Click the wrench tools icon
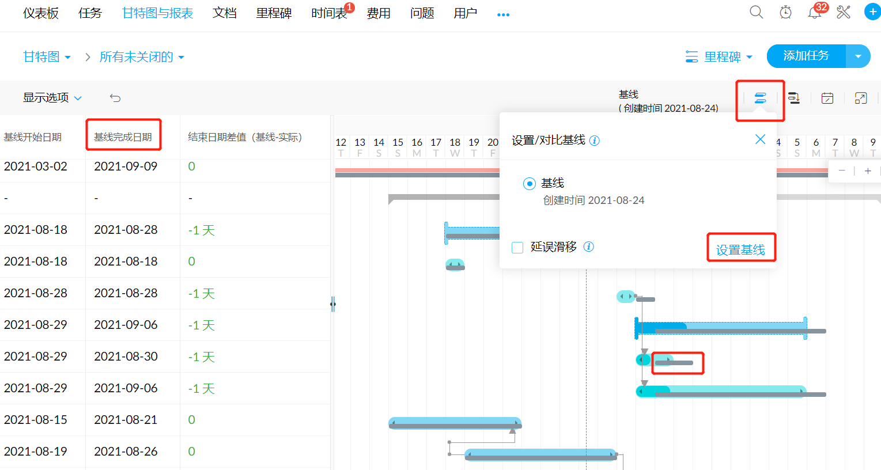 click(842, 12)
